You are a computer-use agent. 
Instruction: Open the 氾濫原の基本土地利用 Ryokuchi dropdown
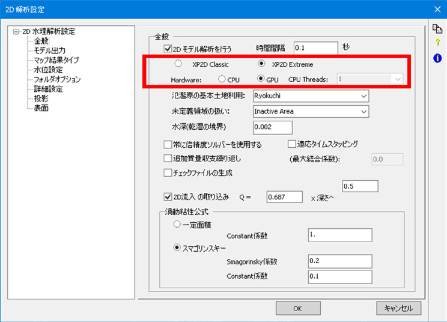(x=311, y=96)
